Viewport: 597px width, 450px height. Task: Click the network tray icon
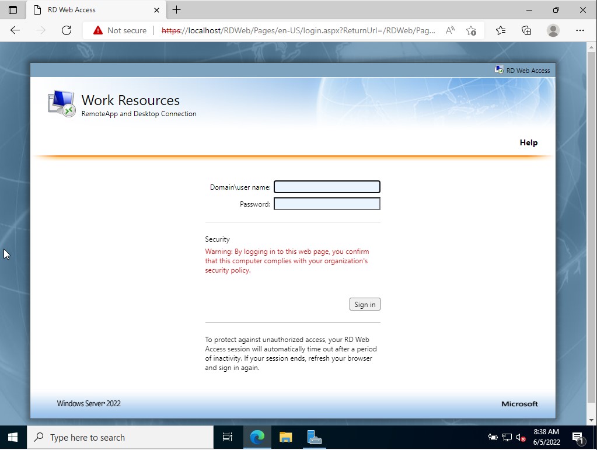(x=507, y=437)
